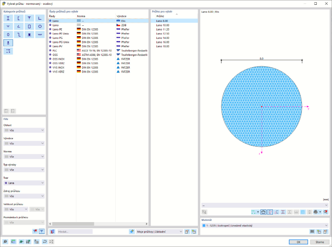Viewport: 332px width, 247px height.
Task: Select the T-section category icon
Action: [x=29, y=18]
